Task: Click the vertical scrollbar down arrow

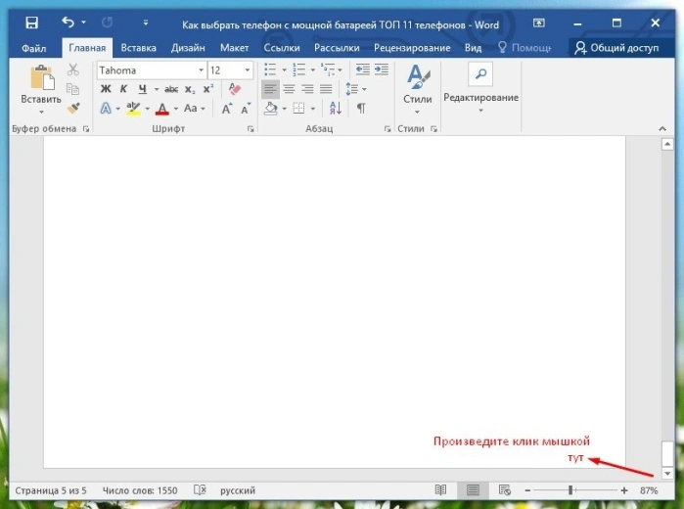Action: (667, 473)
